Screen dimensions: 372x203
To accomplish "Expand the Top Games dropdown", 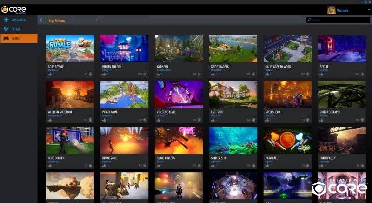I will [97, 20].
